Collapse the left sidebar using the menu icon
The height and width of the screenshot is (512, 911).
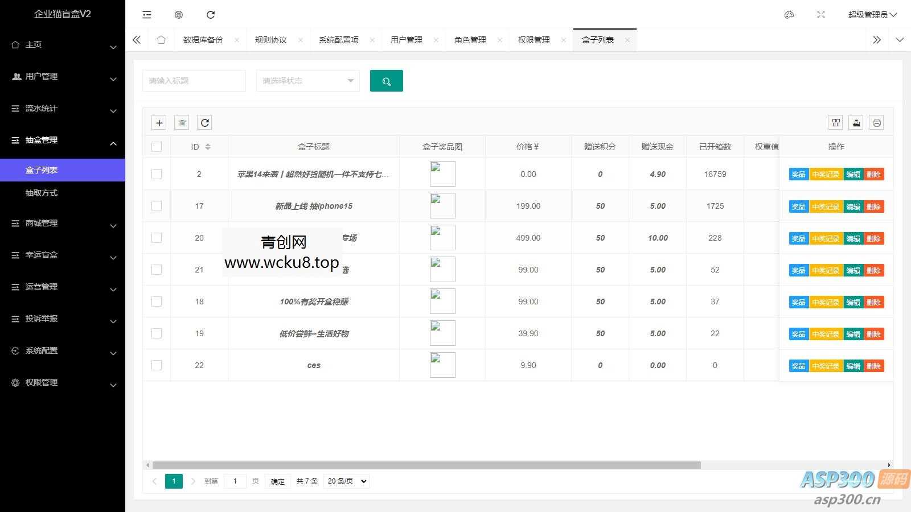(x=146, y=15)
